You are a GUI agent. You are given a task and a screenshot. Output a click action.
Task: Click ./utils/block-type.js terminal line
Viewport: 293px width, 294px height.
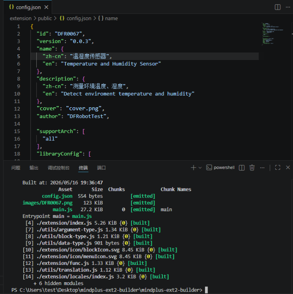tap(89, 236)
